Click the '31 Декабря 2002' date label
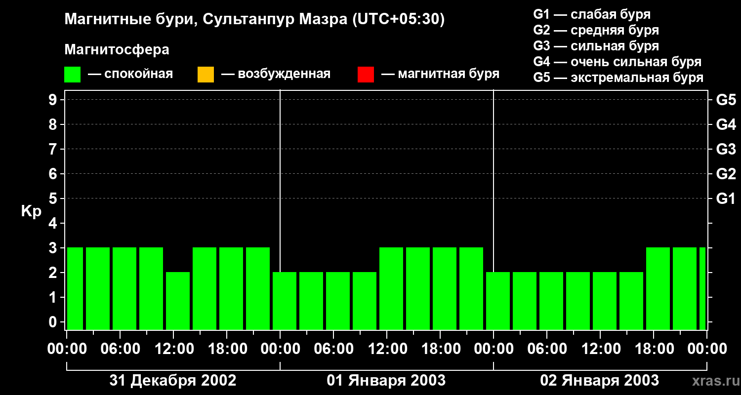The width and height of the screenshot is (741, 395). click(173, 381)
